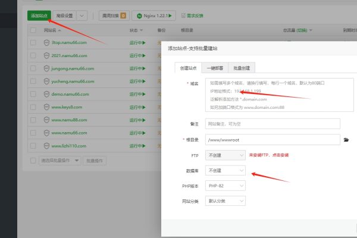Click the 根目录 column header in site table

(187, 30)
